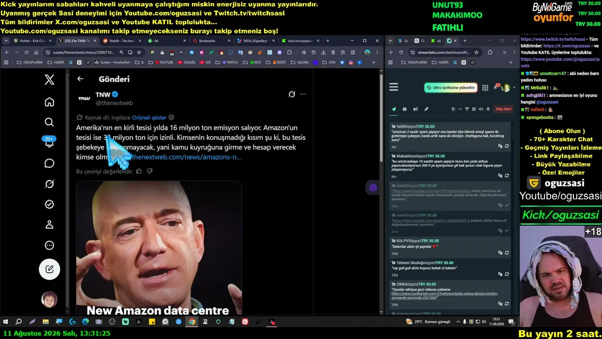Select the gift icon tab in Streamlabs
The height and width of the screenshot is (339, 602).
pos(404,109)
